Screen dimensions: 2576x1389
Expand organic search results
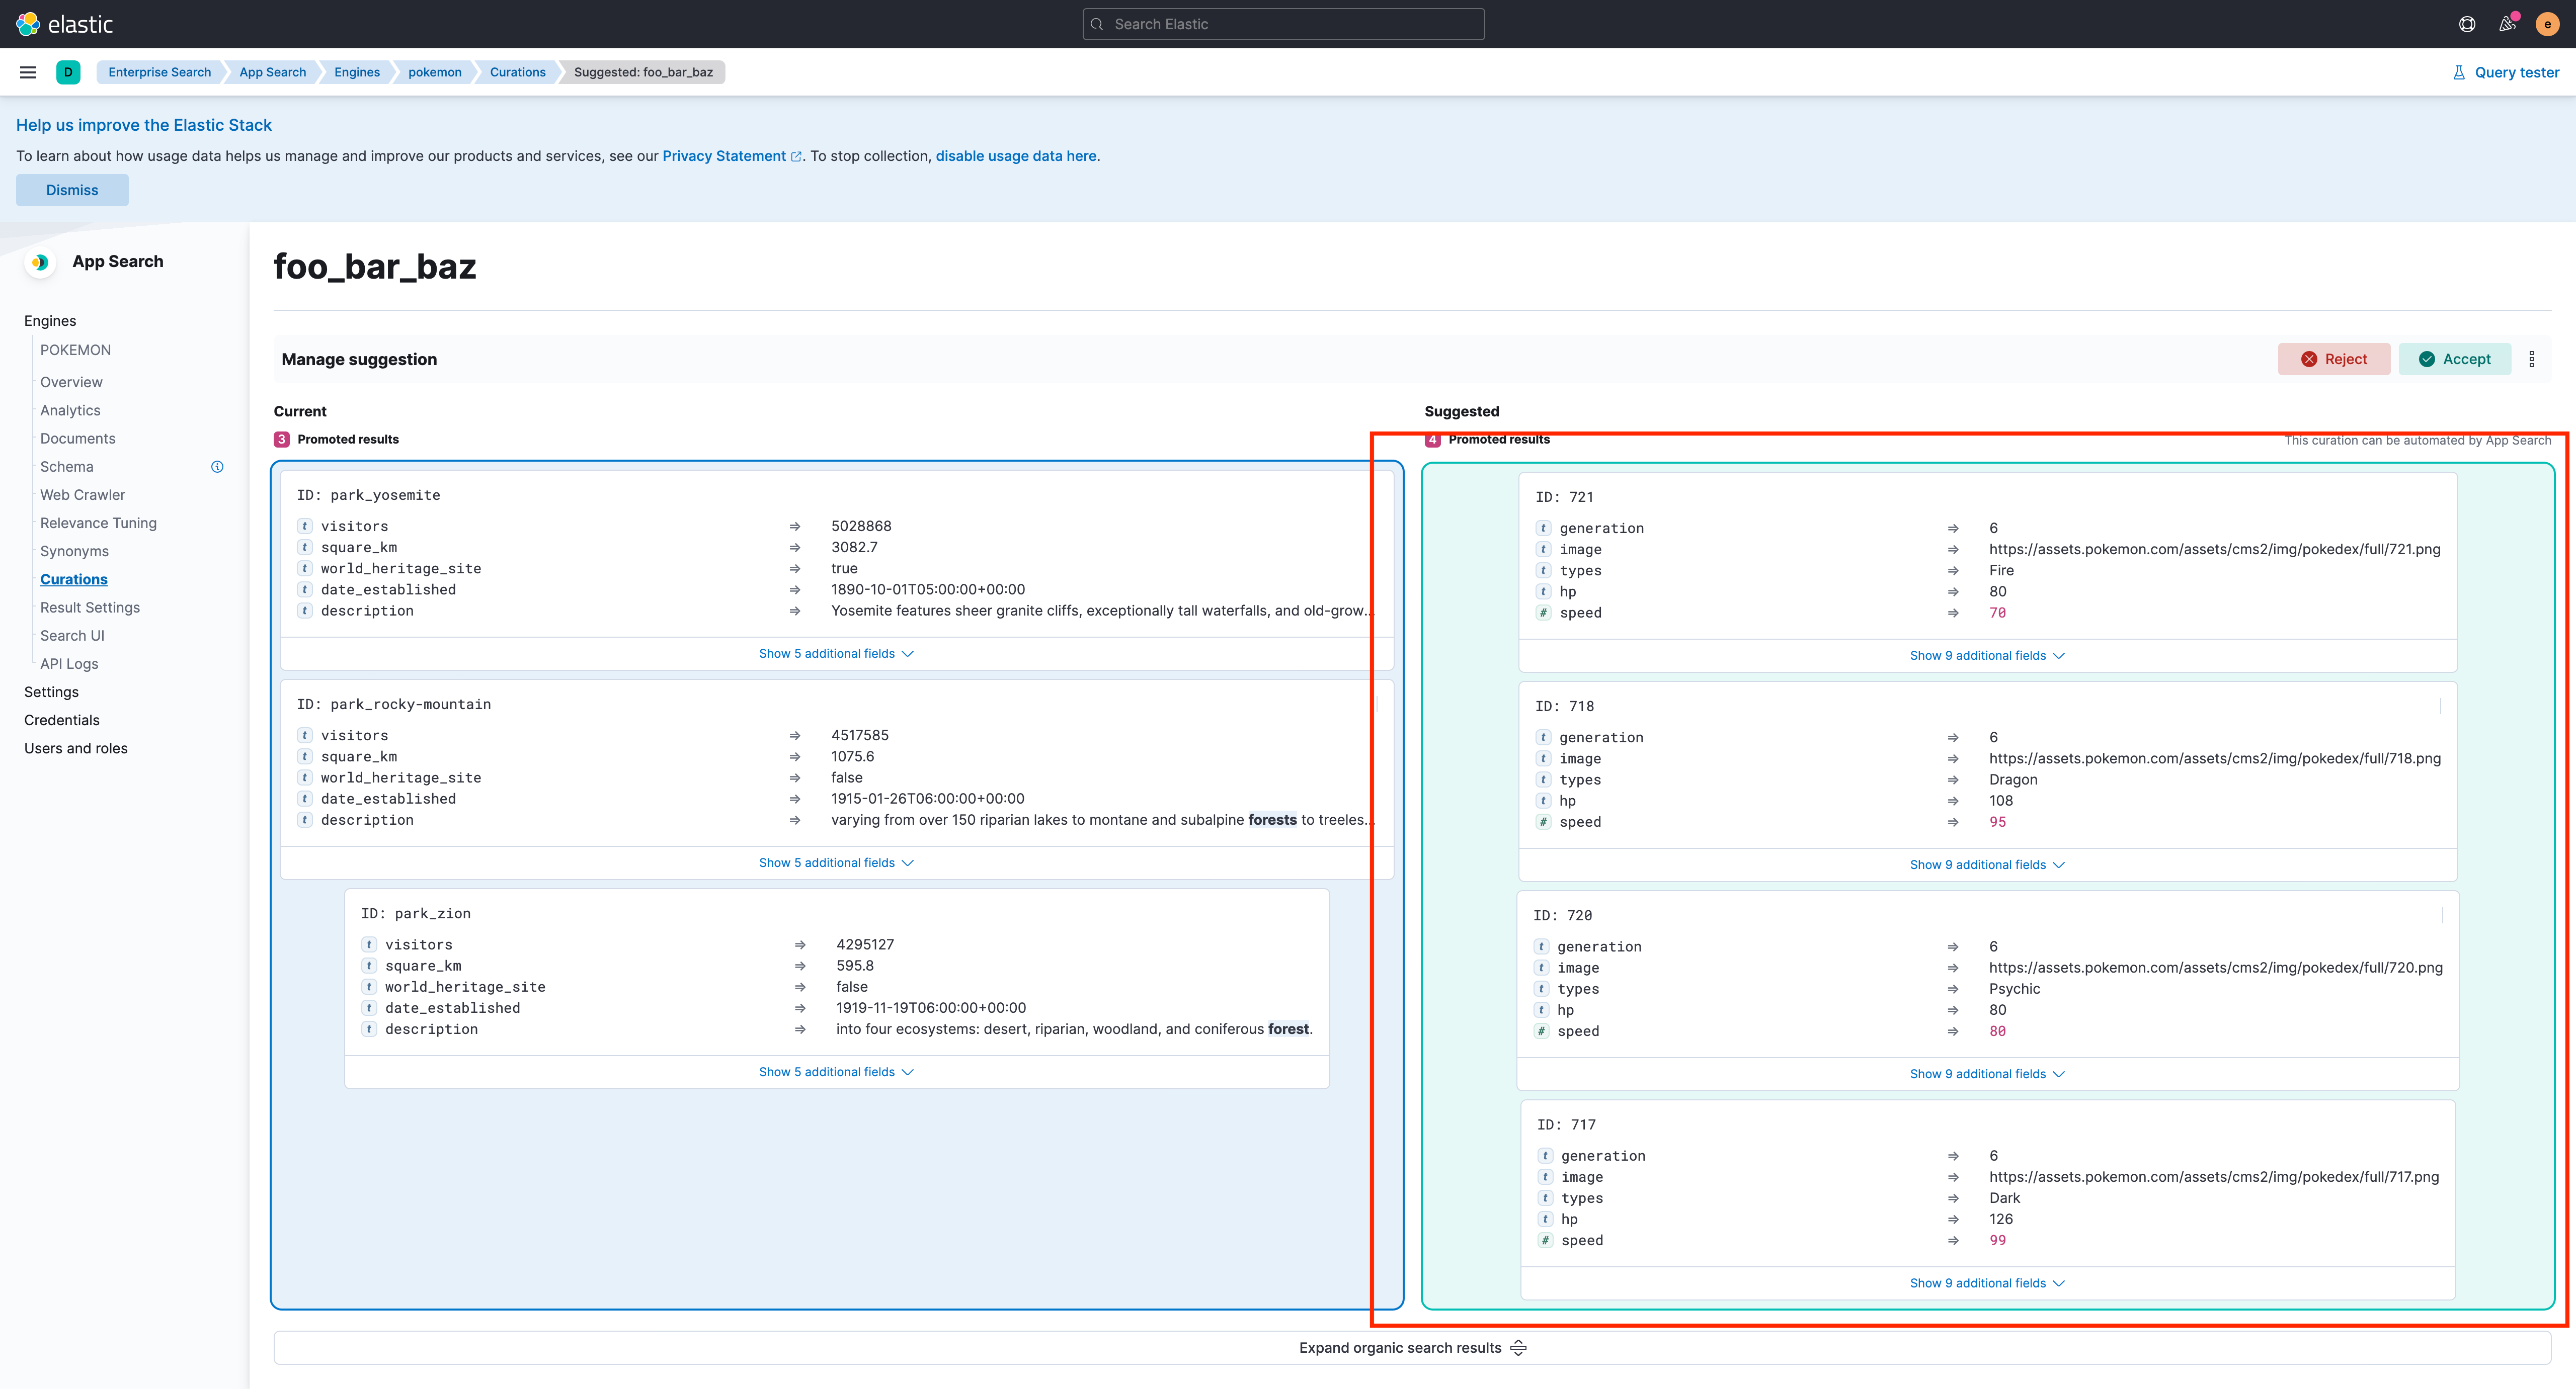(1411, 1348)
